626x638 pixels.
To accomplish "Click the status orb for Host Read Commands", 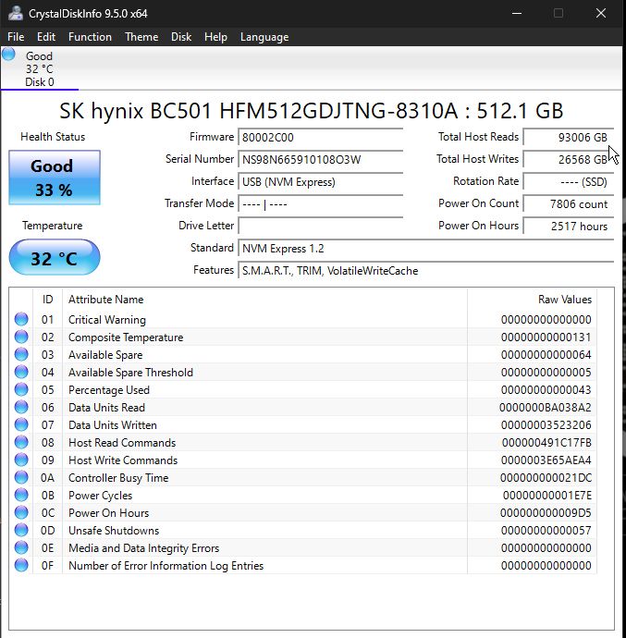I will [x=21, y=442].
